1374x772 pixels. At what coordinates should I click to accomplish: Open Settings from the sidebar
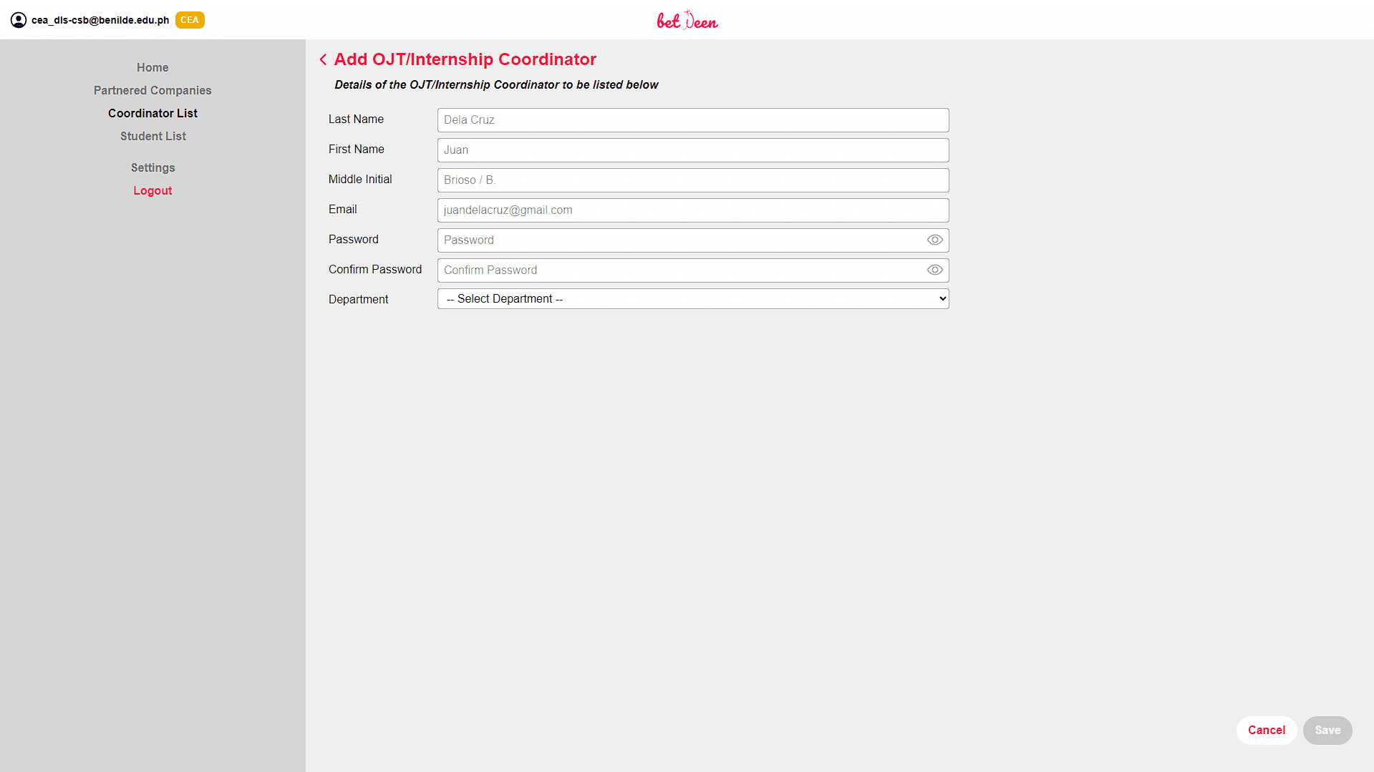click(153, 167)
